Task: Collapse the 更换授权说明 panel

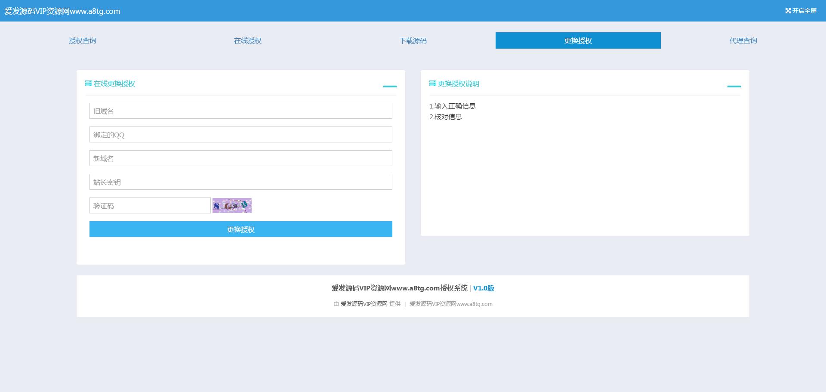Action: (734, 86)
